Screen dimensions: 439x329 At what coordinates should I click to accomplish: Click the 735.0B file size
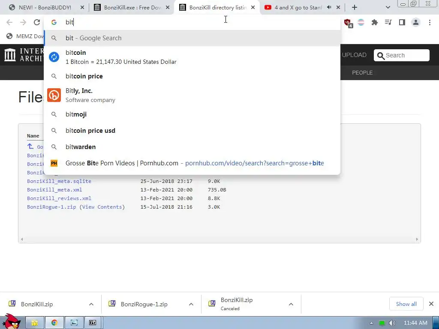pos(217,190)
